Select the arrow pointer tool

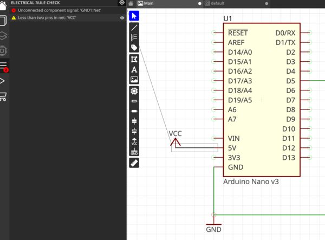pos(134,16)
